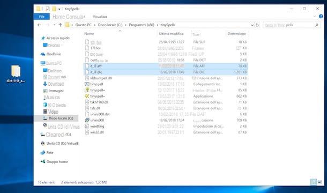This screenshot has width=327, height=193.
Task: Click the OneDrive cloud icon
Action: click(43, 54)
